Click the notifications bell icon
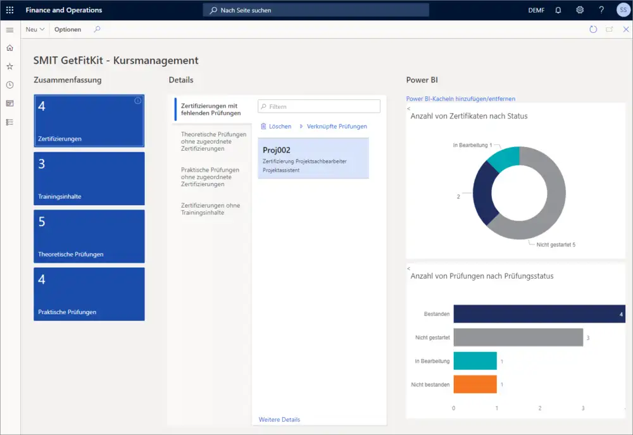Screen dimensions: 633x435 pyautogui.click(x=558, y=10)
